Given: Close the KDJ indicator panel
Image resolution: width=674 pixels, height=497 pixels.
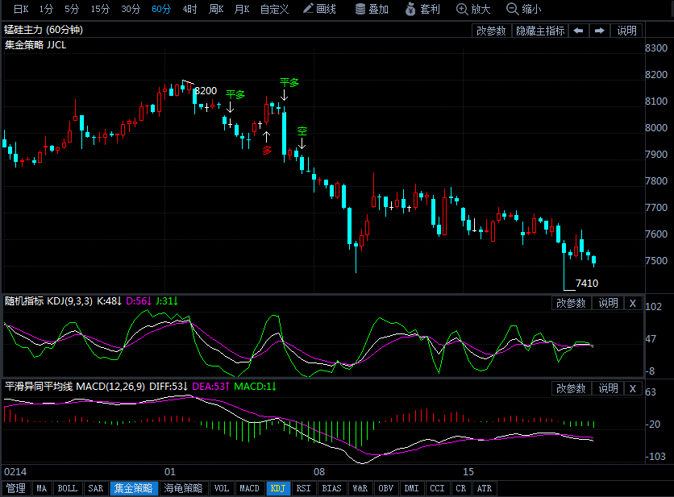Looking at the screenshot, I should point(633,303).
